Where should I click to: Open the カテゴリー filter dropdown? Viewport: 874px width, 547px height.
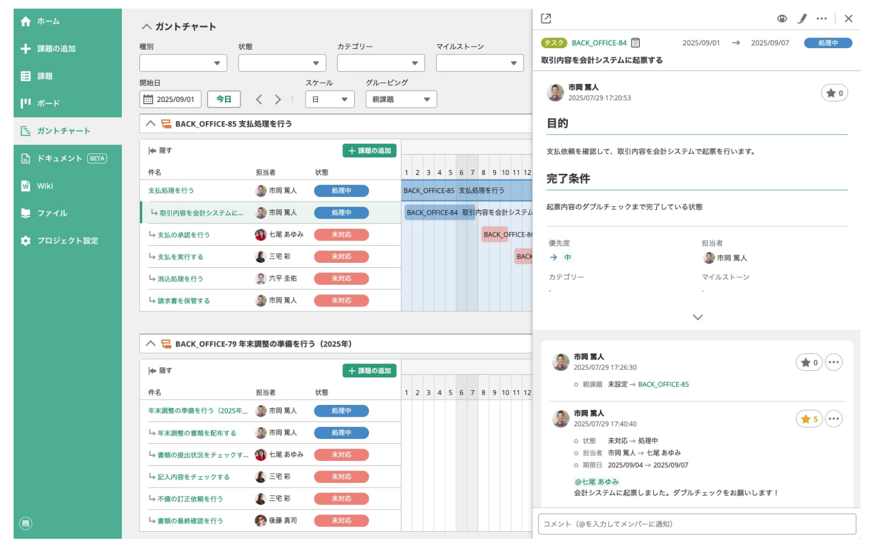381,63
